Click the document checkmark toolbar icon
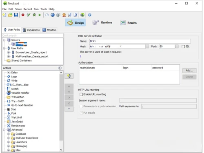This screenshot has height=153, width=204. (x=75, y=15)
